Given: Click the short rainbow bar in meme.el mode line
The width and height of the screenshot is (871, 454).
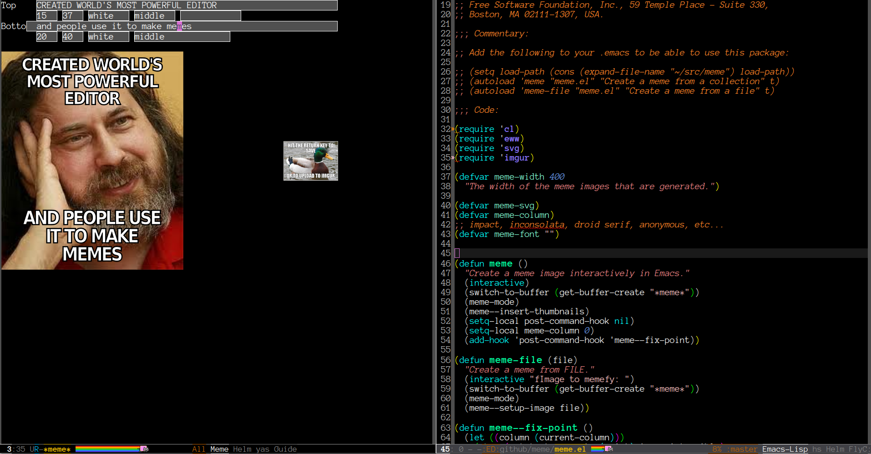Looking at the screenshot, I should pos(598,449).
